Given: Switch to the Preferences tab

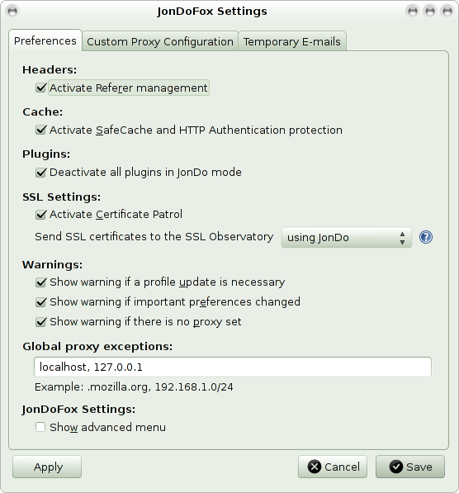Looking at the screenshot, I should pyautogui.click(x=45, y=40).
